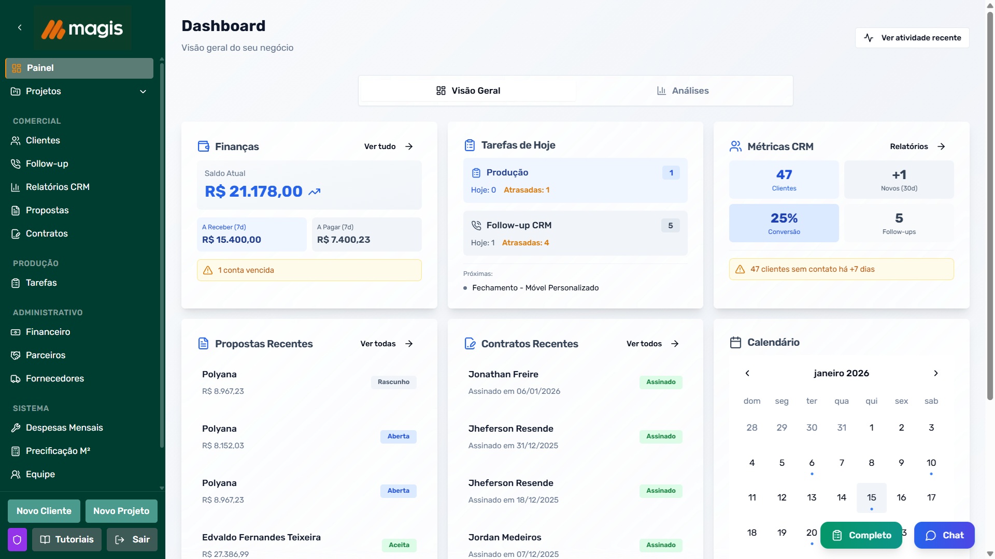
Task: Select the Visão Geral tab
Action: (x=468, y=91)
